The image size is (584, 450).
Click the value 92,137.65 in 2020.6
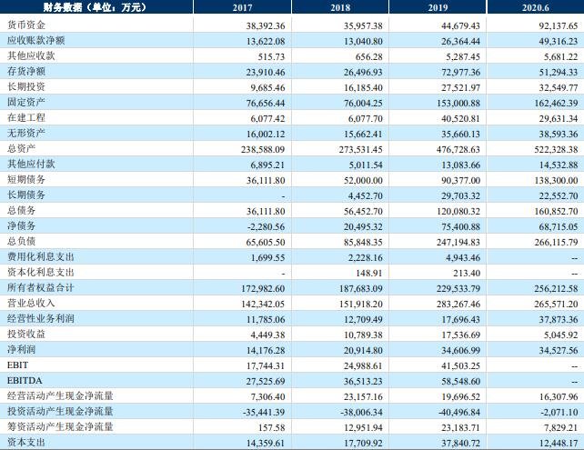click(x=559, y=26)
